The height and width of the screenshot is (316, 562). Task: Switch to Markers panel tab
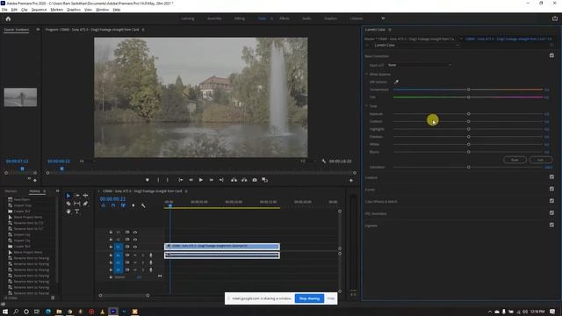(11, 191)
